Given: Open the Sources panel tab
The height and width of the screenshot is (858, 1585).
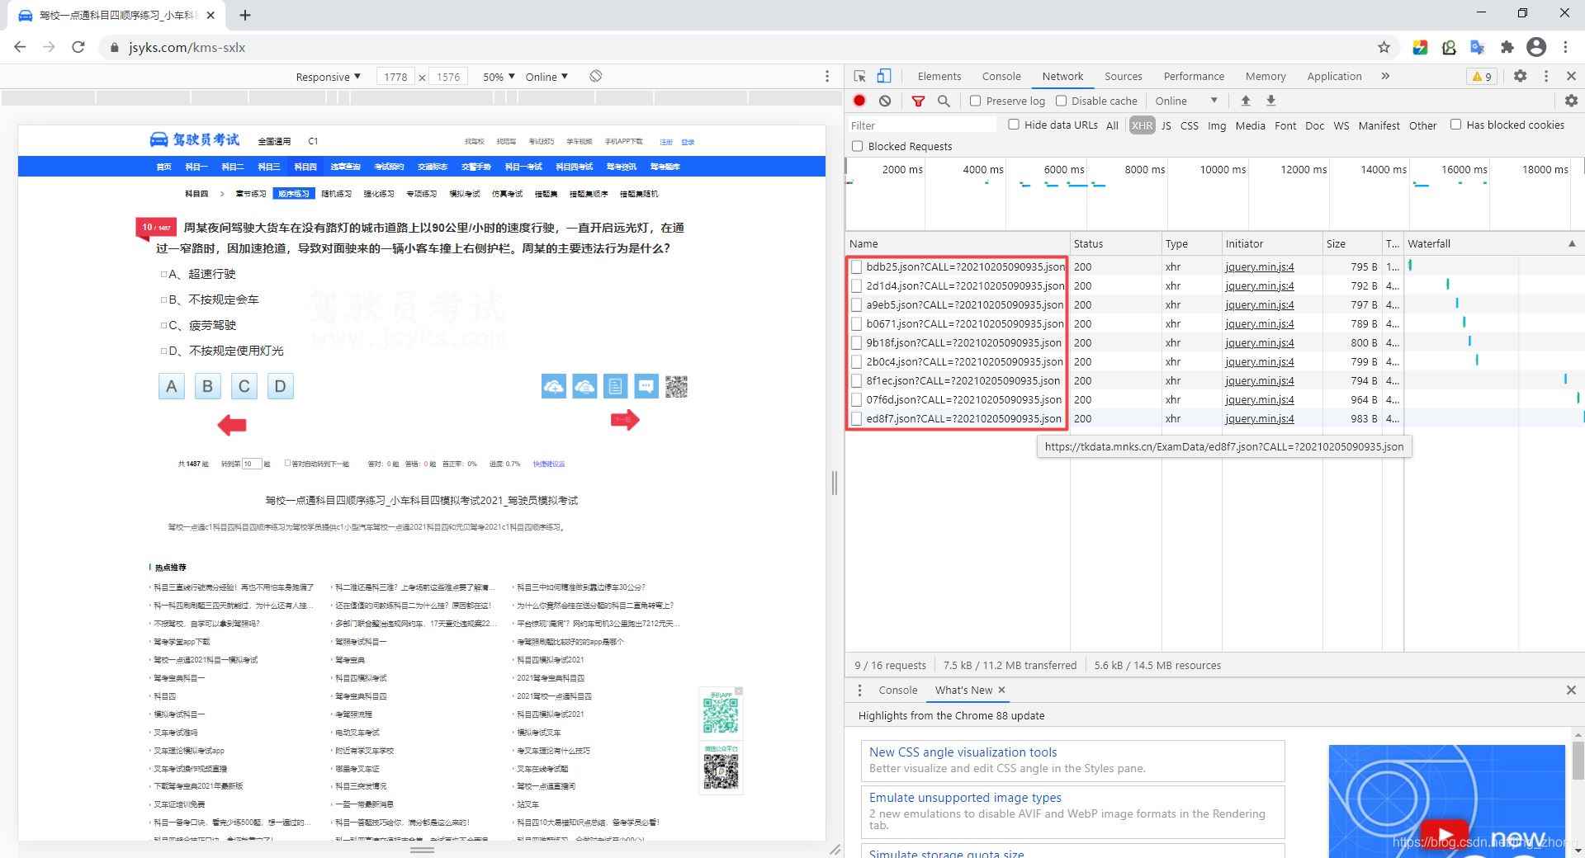Looking at the screenshot, I should pos(1123,76).
